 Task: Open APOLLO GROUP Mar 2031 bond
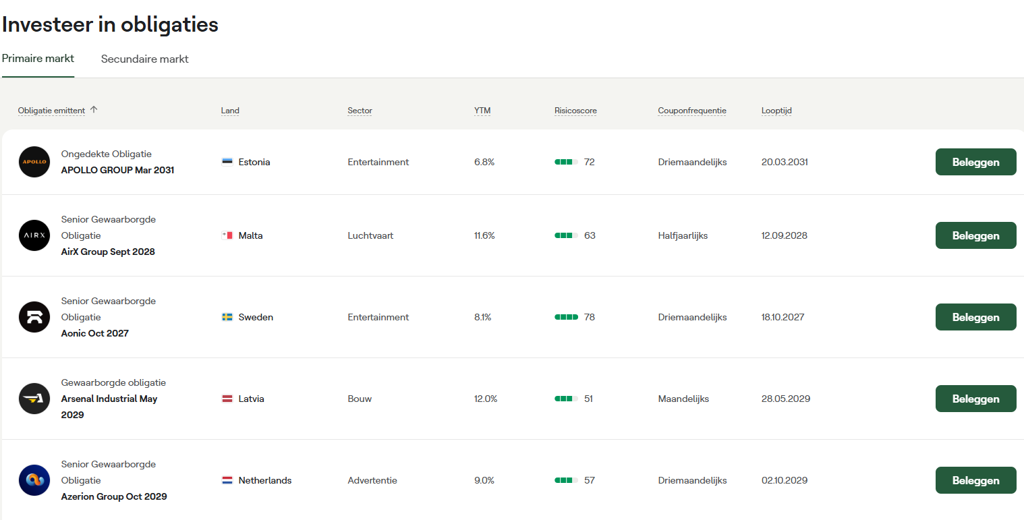(117, 170)
